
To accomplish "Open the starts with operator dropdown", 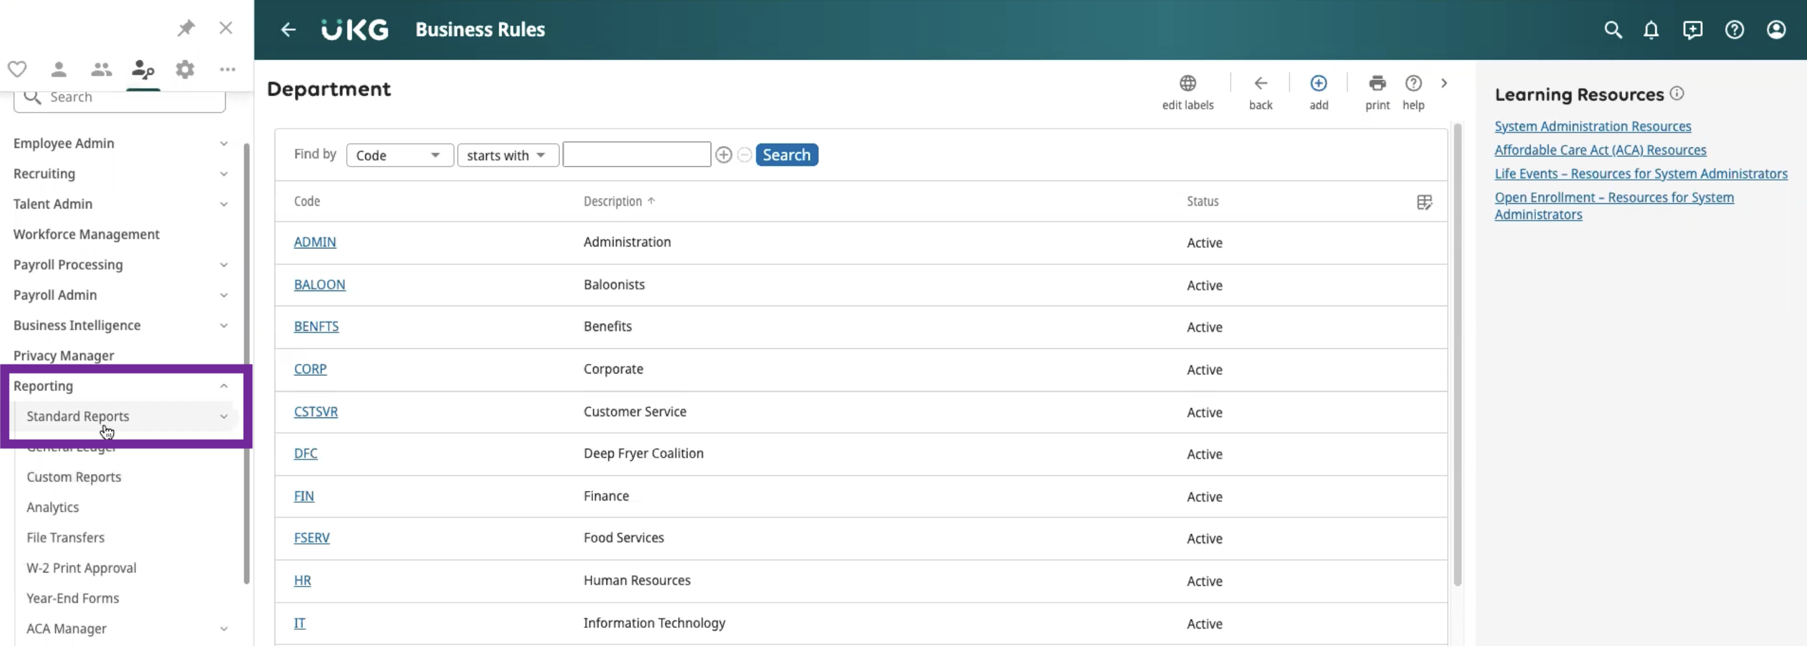I will (x=508, y=155).
